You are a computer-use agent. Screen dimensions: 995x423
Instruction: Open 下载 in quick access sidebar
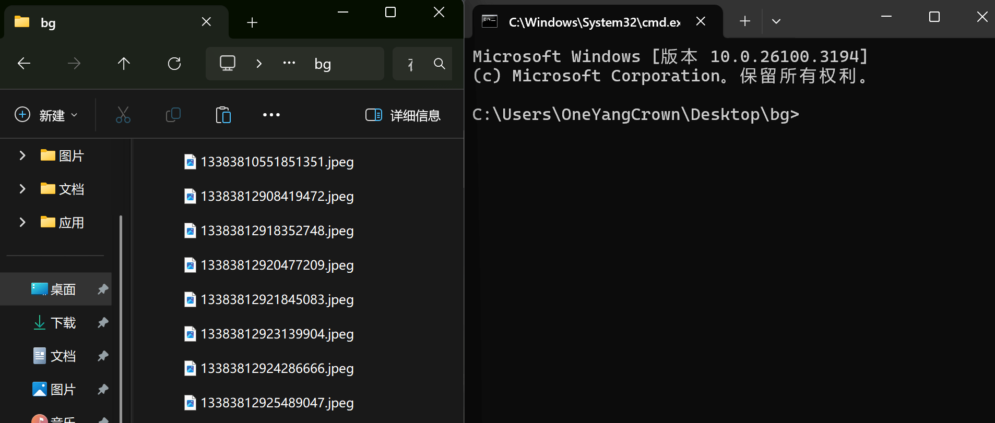[x=63, y=323]
